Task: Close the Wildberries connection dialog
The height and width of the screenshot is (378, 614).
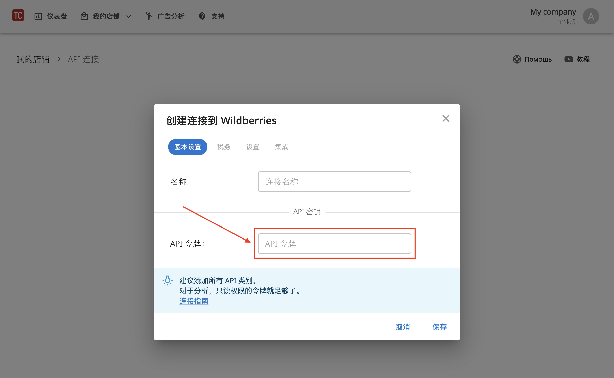Action: [446, 118]
